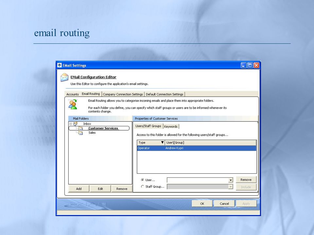This screenshot has height=235, width=314.
Task: Click the Include button
Action: (x=246, y=187)
